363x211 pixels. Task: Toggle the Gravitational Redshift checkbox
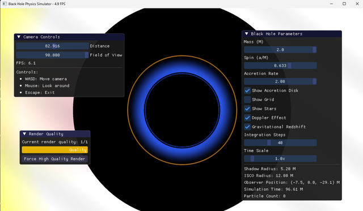[x=247, y=127]
